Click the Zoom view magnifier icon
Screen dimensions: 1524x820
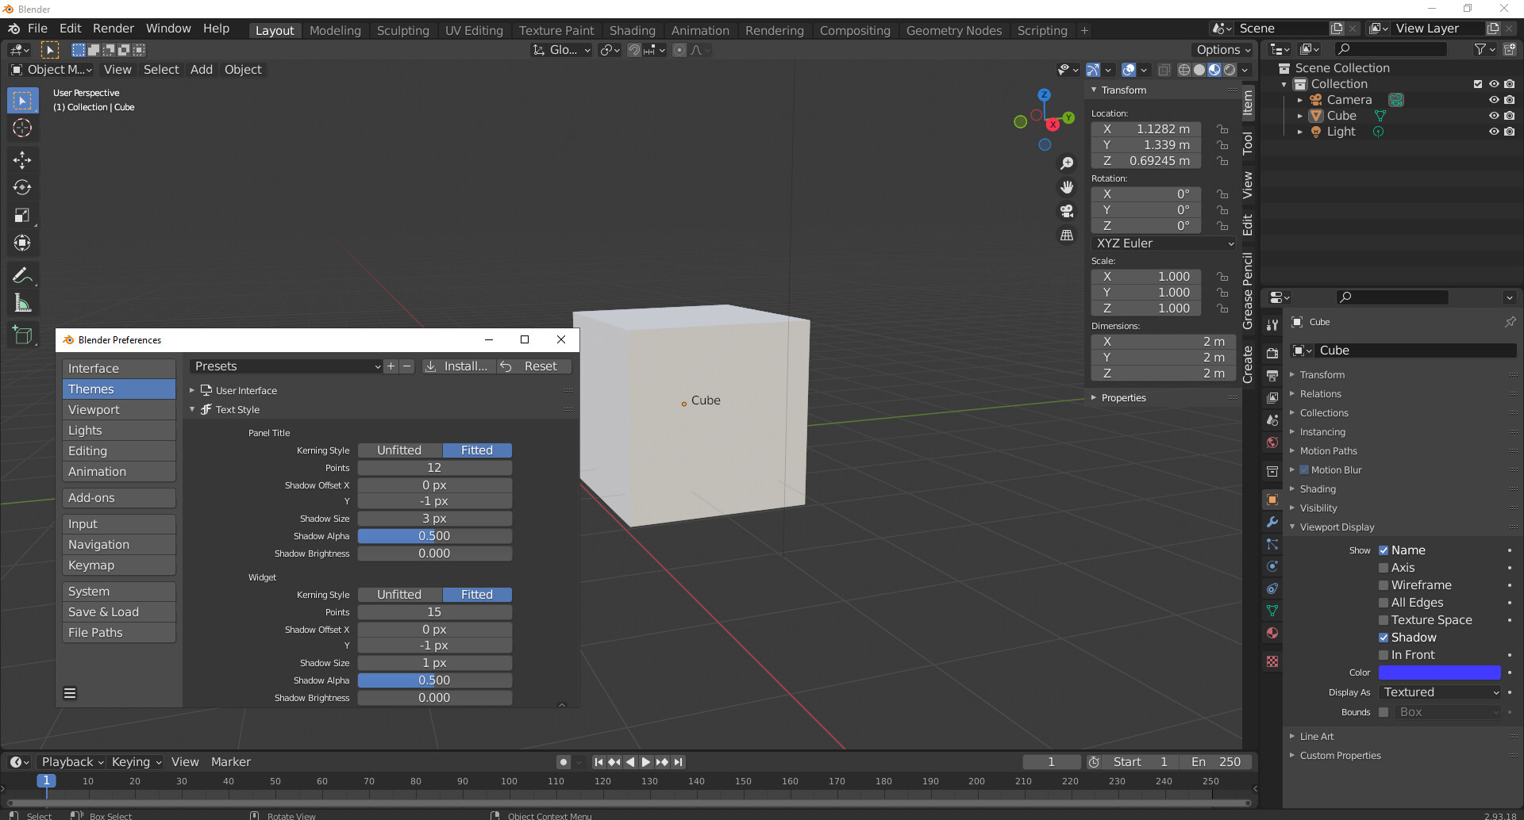click(x=1067, y=163)
